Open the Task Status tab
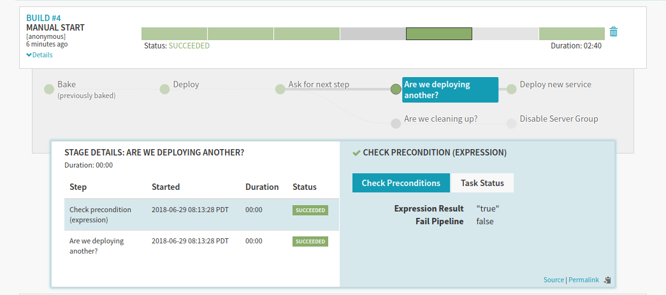 pyautogui.click(x=482, y=183)
